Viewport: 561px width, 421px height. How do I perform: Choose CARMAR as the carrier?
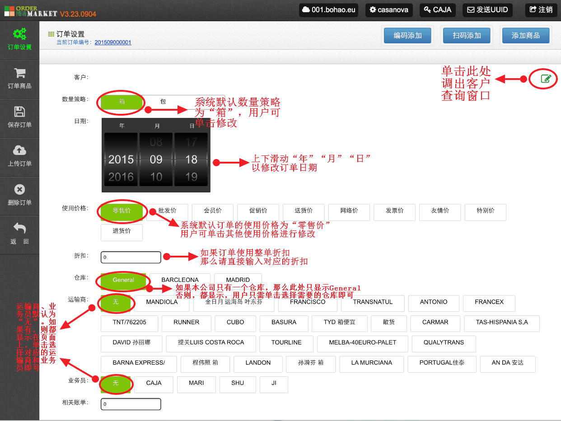click(x=435, y=323)
